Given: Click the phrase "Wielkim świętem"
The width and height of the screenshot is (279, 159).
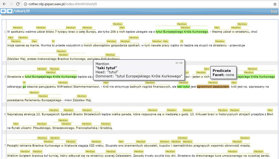Looking at the screenshot, I should (x=19, y=156).
